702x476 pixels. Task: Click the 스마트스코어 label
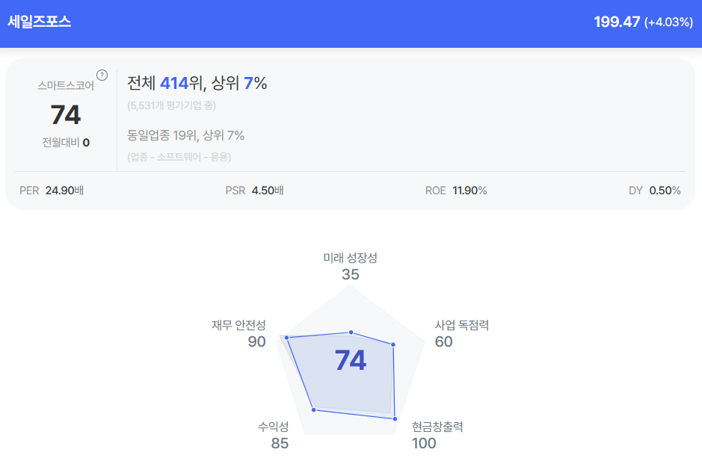[x=66, y=86]
